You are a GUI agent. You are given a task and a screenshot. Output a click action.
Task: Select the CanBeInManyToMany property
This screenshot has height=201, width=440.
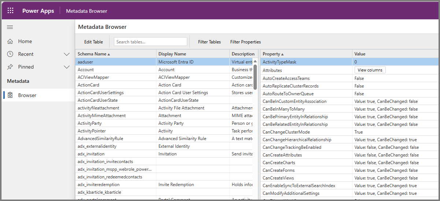click(306, 109)
